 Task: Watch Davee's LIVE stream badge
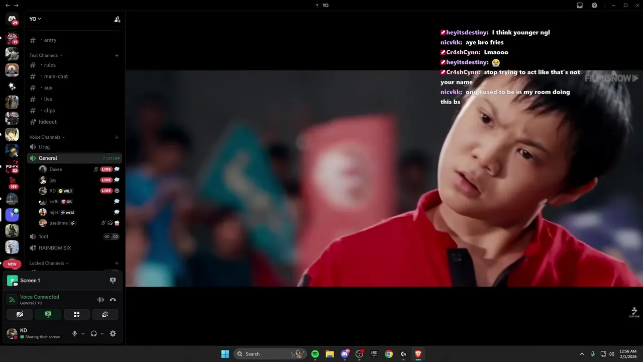coord(106,169)
